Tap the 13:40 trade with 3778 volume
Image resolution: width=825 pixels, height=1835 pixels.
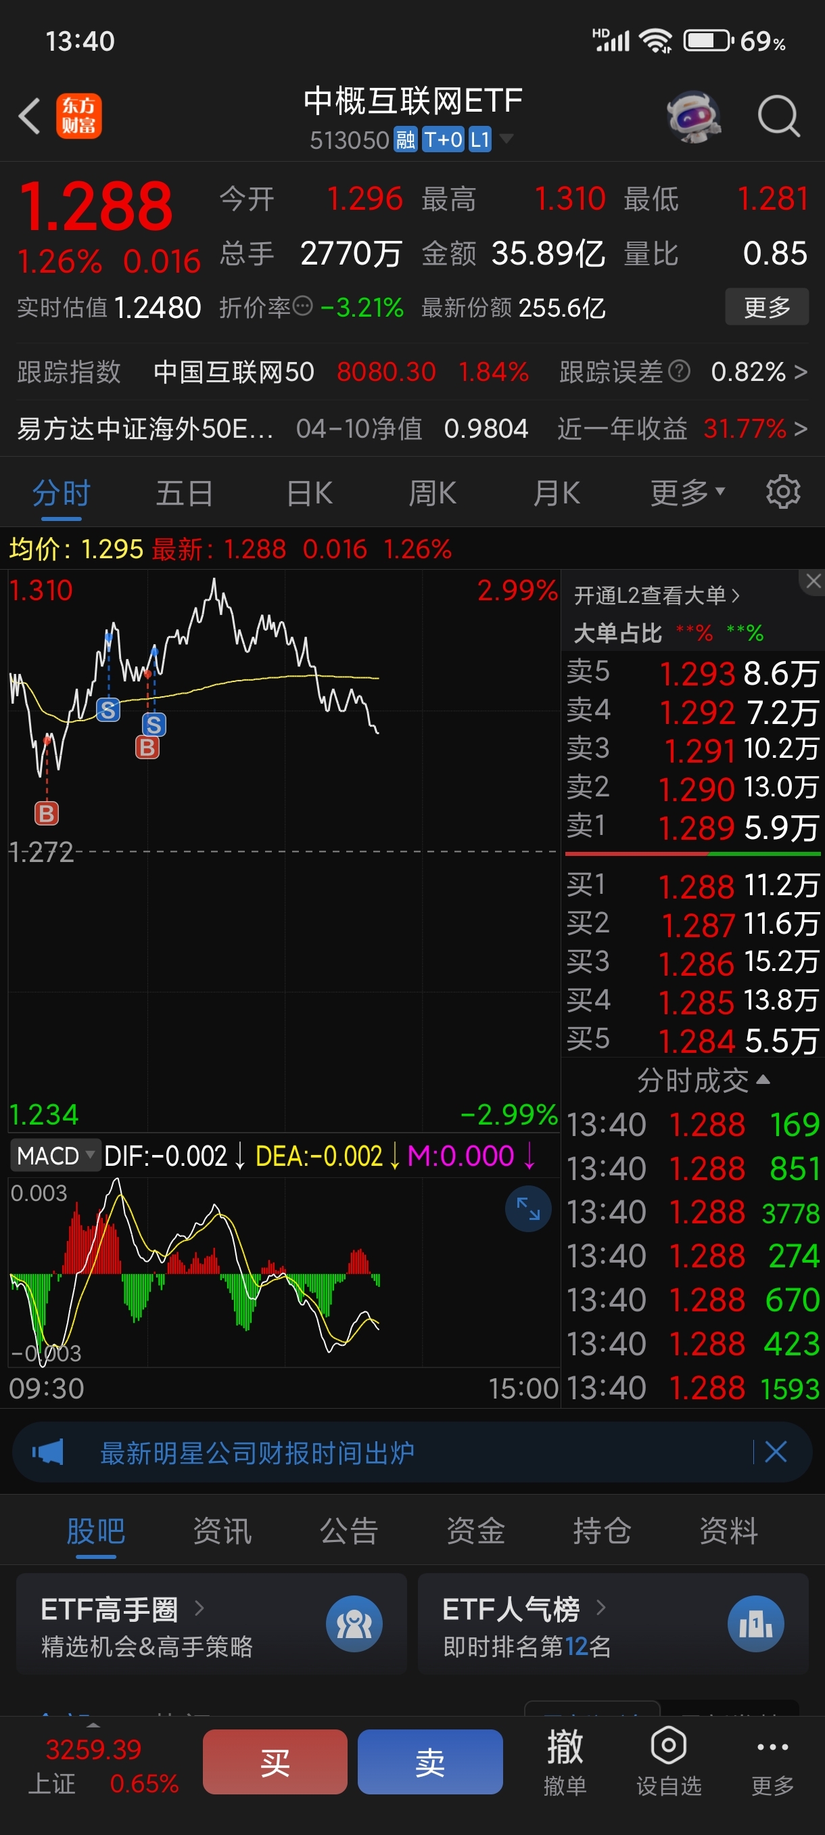pyautogui.click(x=693, y=1212)
